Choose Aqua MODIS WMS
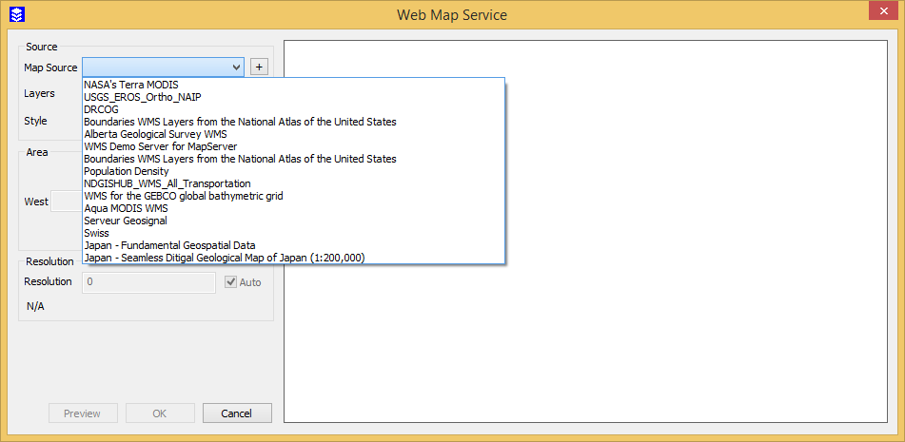Screen dimensions: 905x442 (x=294, y=208)
